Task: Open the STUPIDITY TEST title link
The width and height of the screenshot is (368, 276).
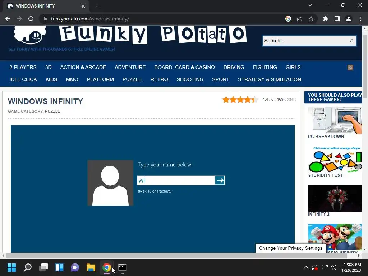Action: pyautogui.click(x=325, y=175)
